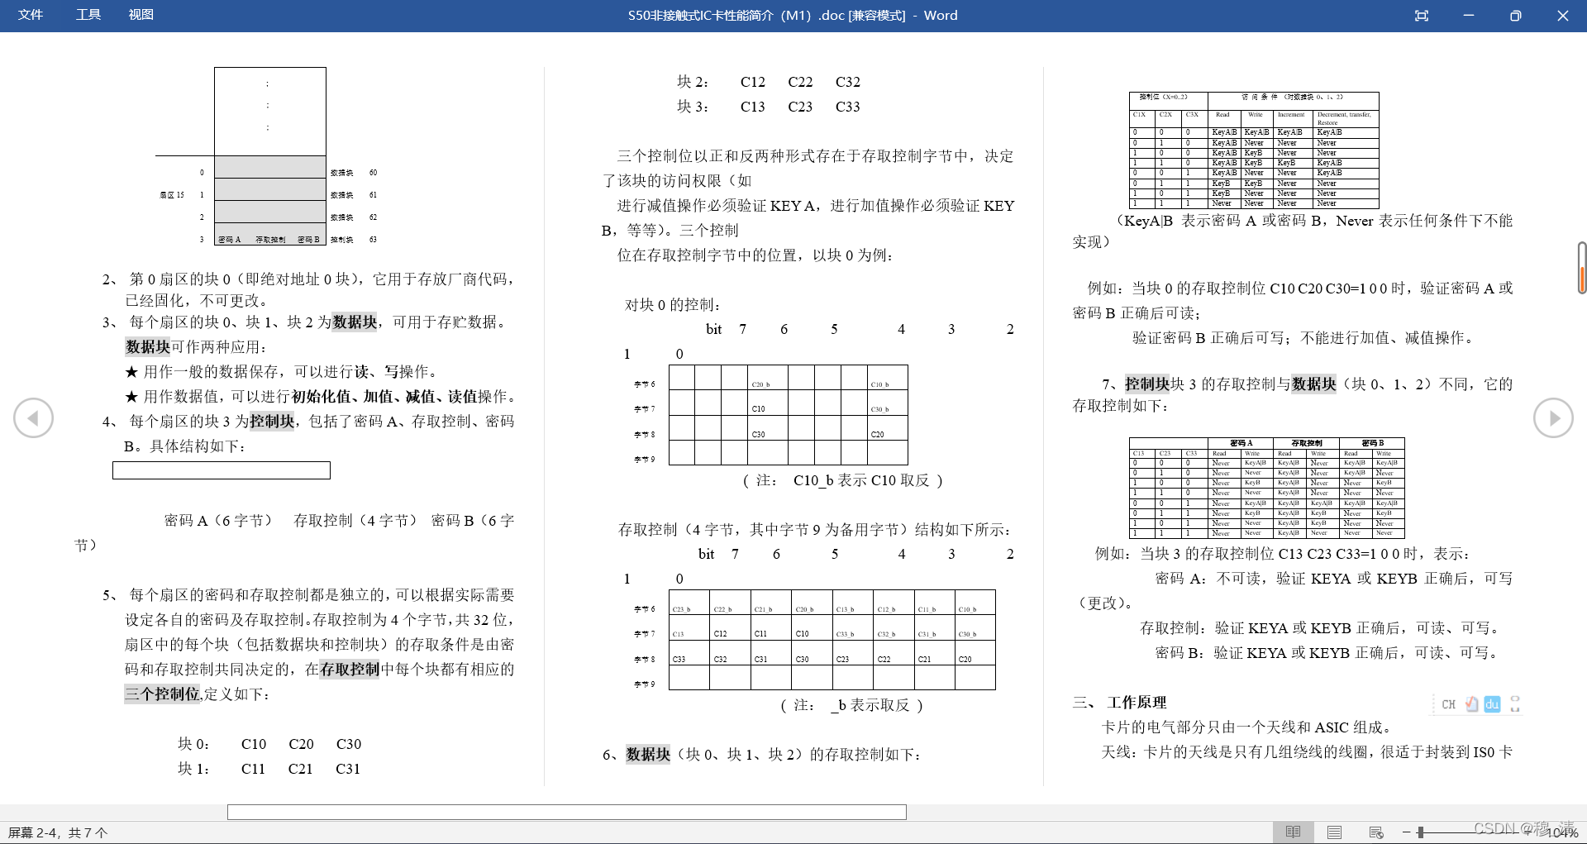
Task: Click the empty text frame under 具体结构如下
Action: point(222,470)
